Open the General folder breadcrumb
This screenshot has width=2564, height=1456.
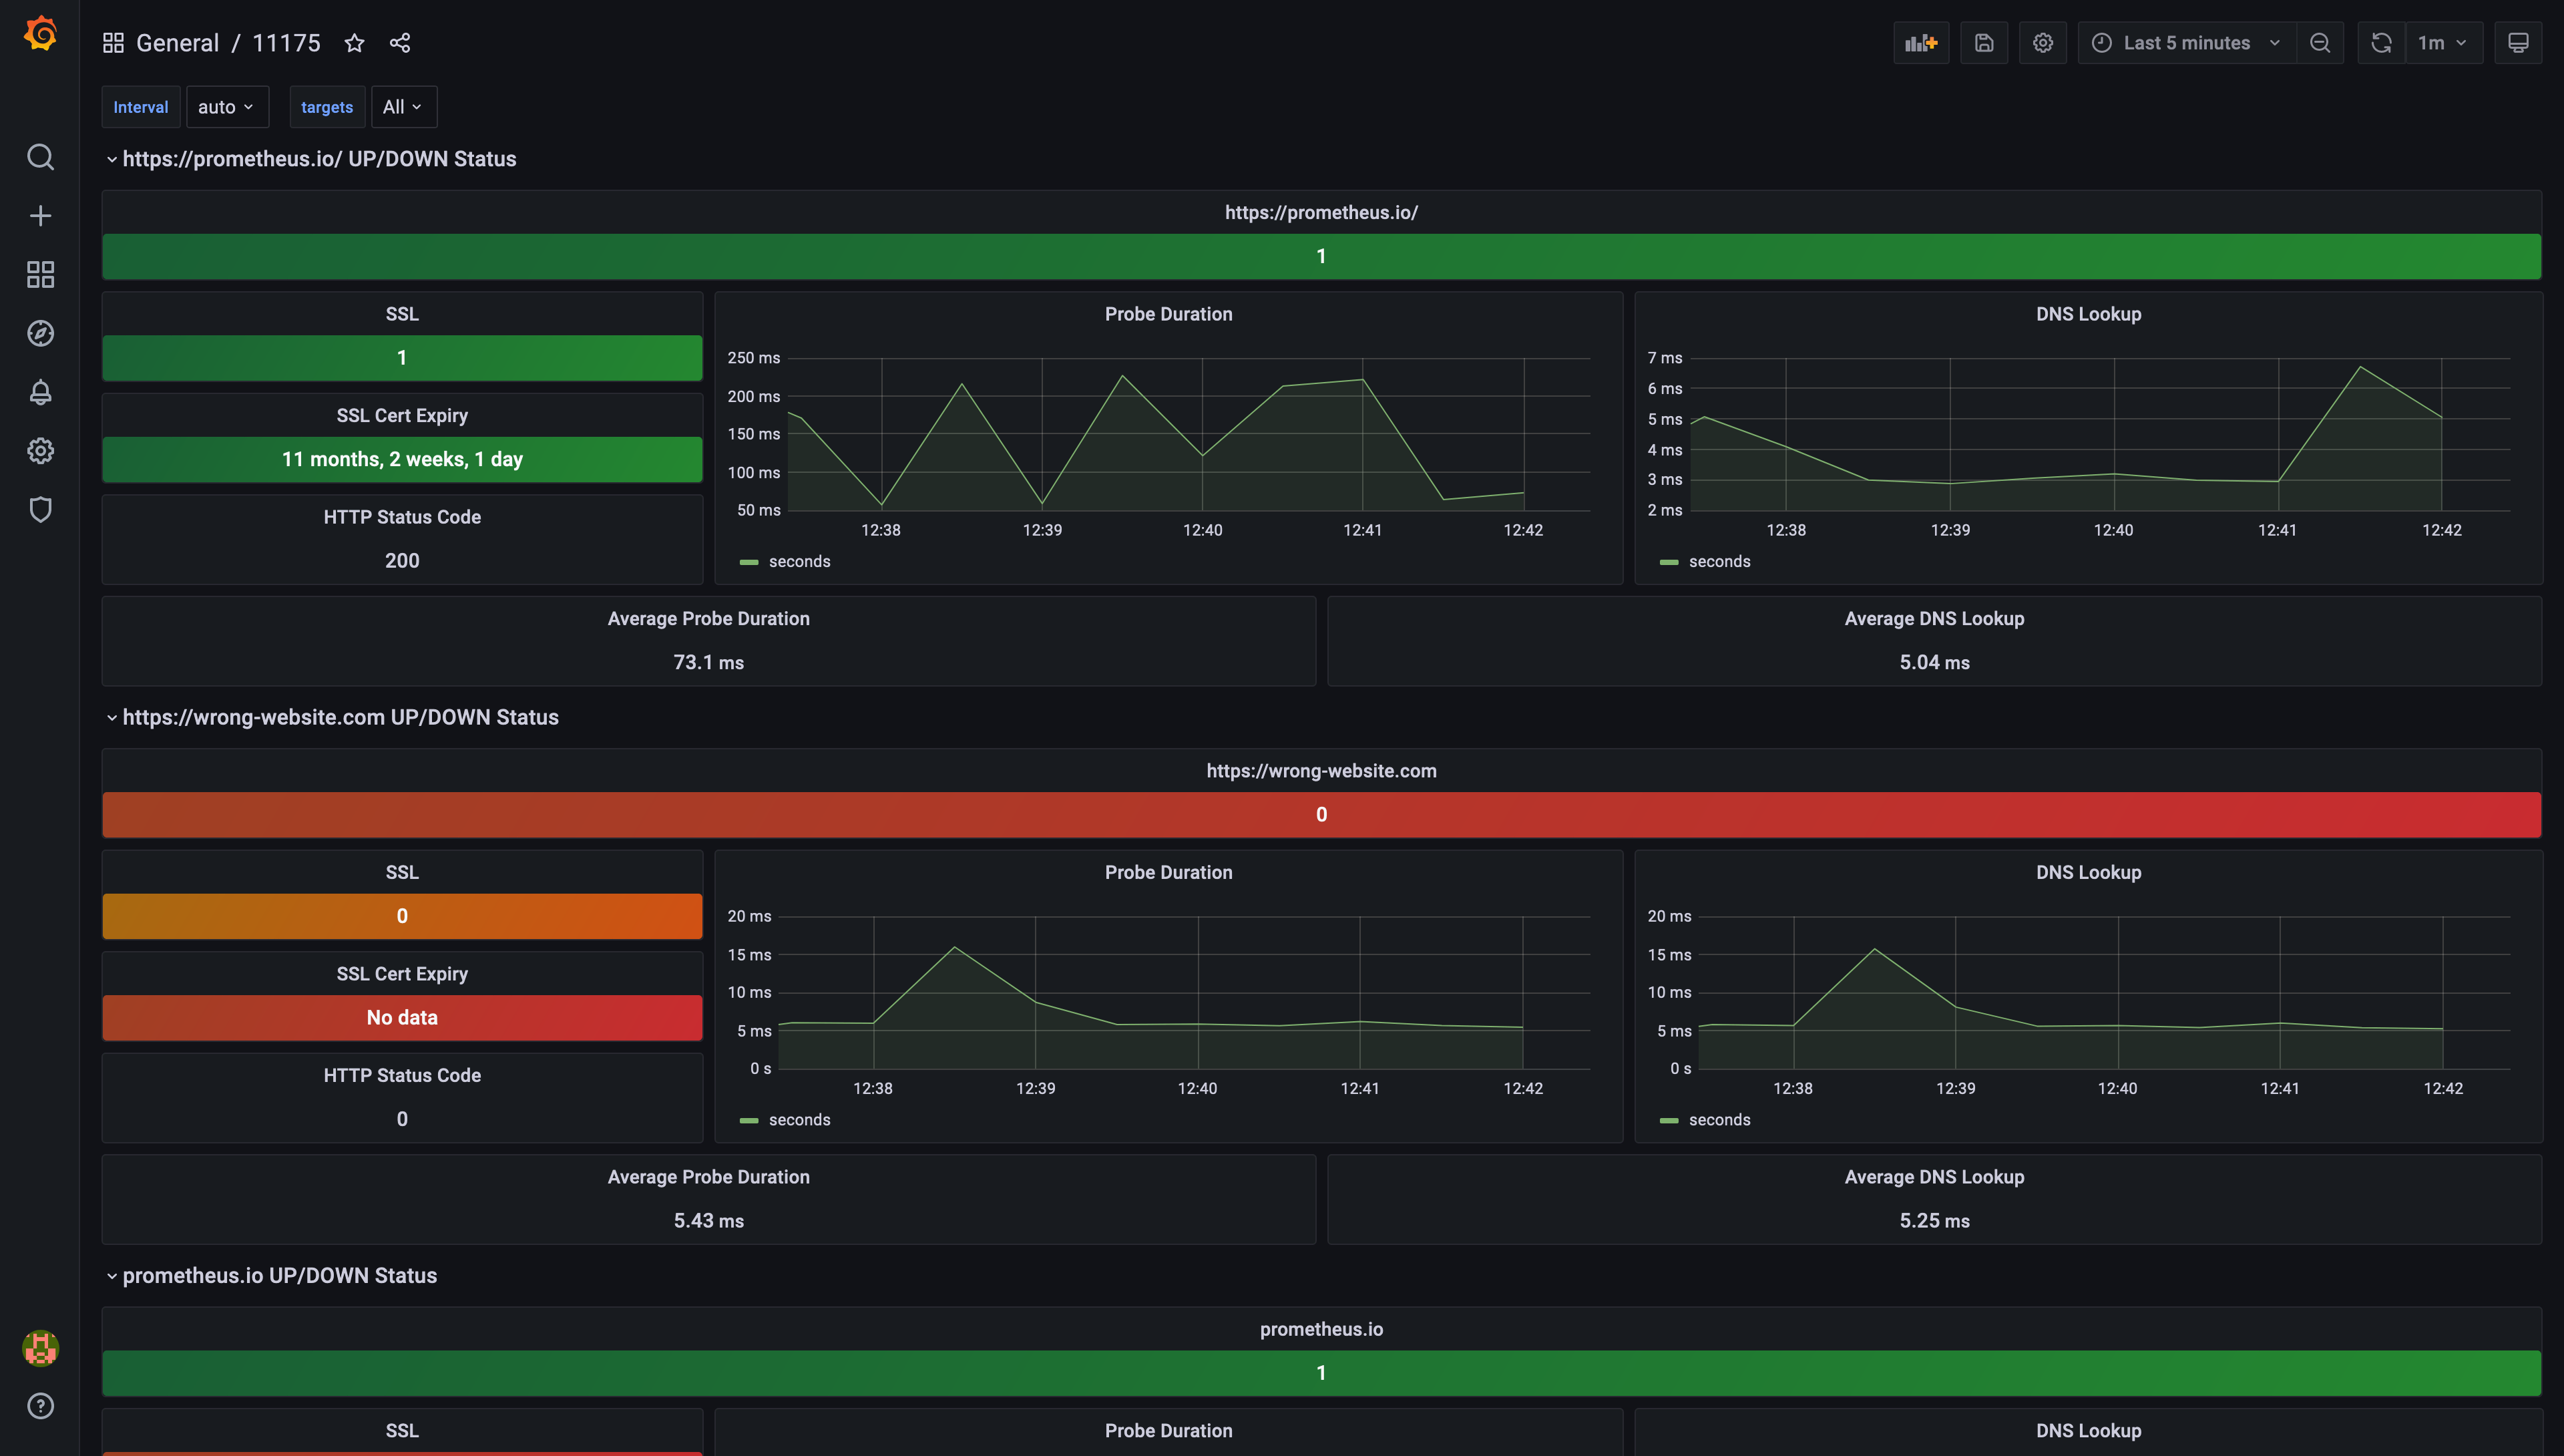tap(178, 42)
